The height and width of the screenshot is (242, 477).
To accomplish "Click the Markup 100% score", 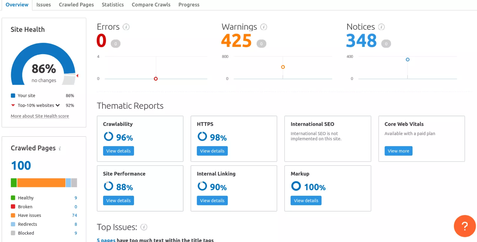I will 315,187.
